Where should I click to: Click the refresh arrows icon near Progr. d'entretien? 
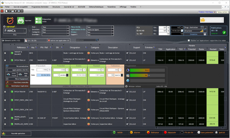(x=205, y=29)
